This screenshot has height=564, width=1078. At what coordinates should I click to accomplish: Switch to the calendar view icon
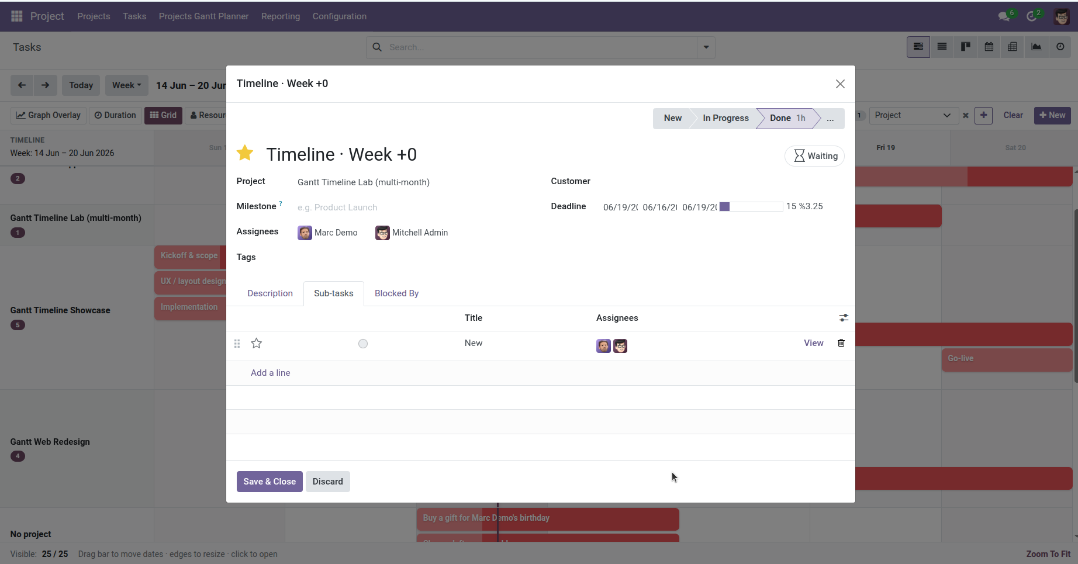(x=989, y=47)
